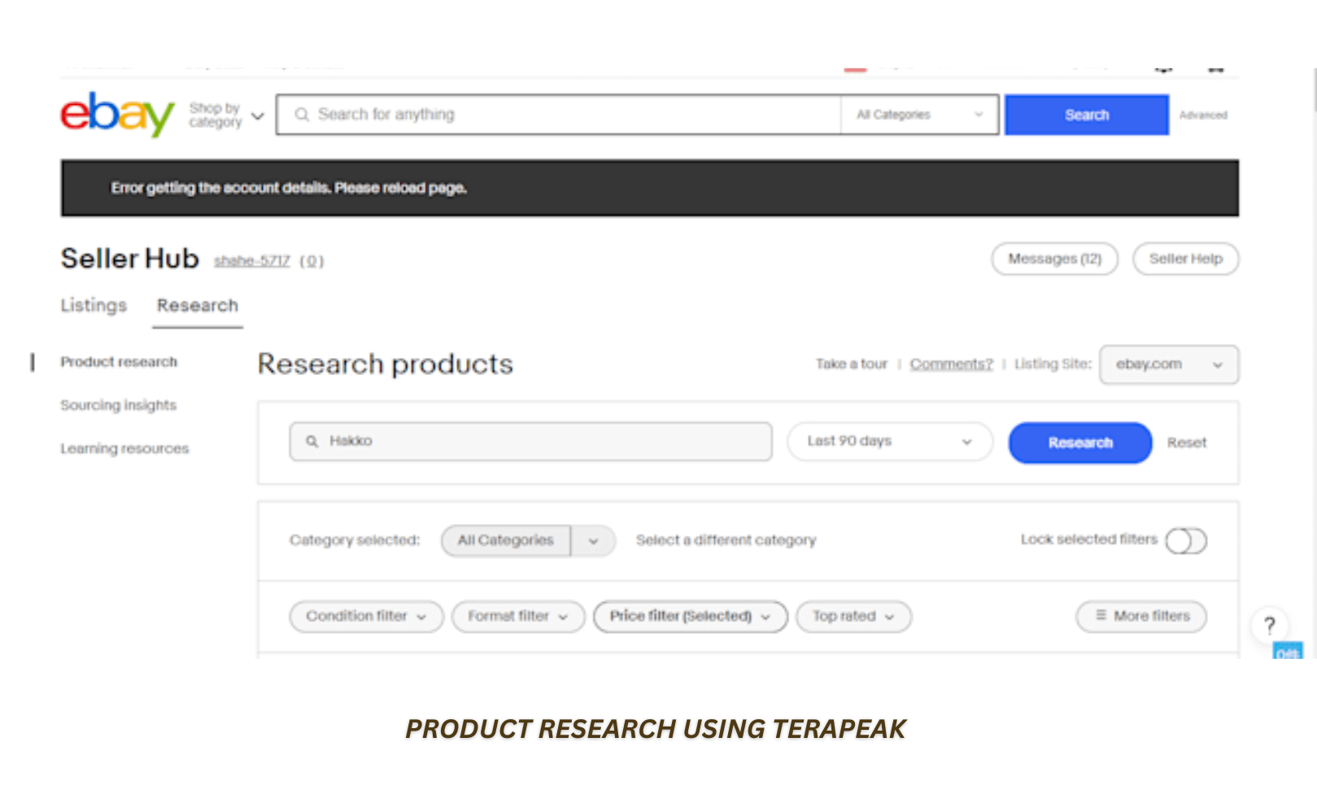Image resolution: width=1317 pixels, height=790 pixels.
Task: Open Messages (12)
Action: (1054, 259)
